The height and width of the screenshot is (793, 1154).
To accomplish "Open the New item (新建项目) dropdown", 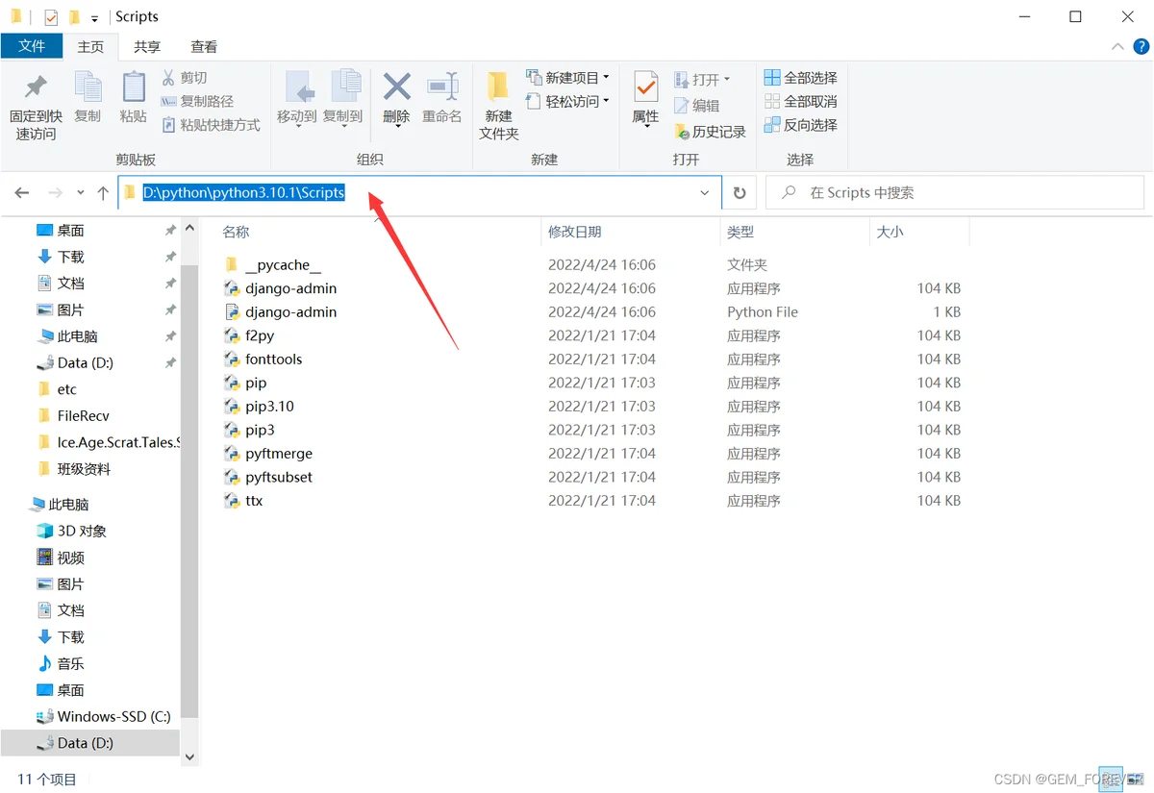I will point(568,78).
